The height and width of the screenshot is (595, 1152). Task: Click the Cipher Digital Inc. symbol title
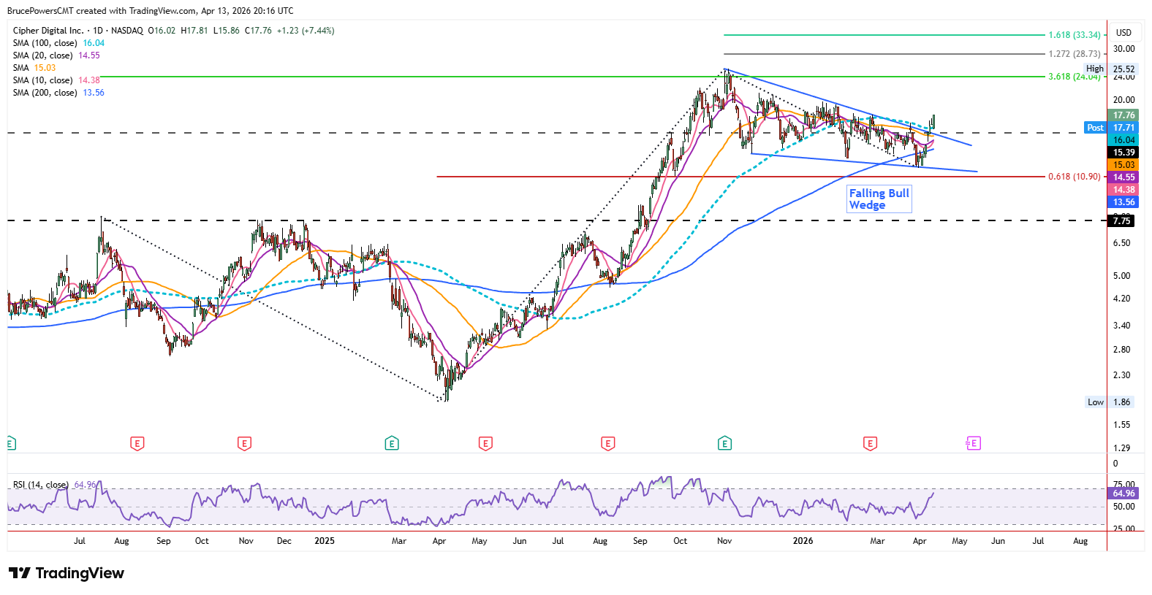click(48, 31)
